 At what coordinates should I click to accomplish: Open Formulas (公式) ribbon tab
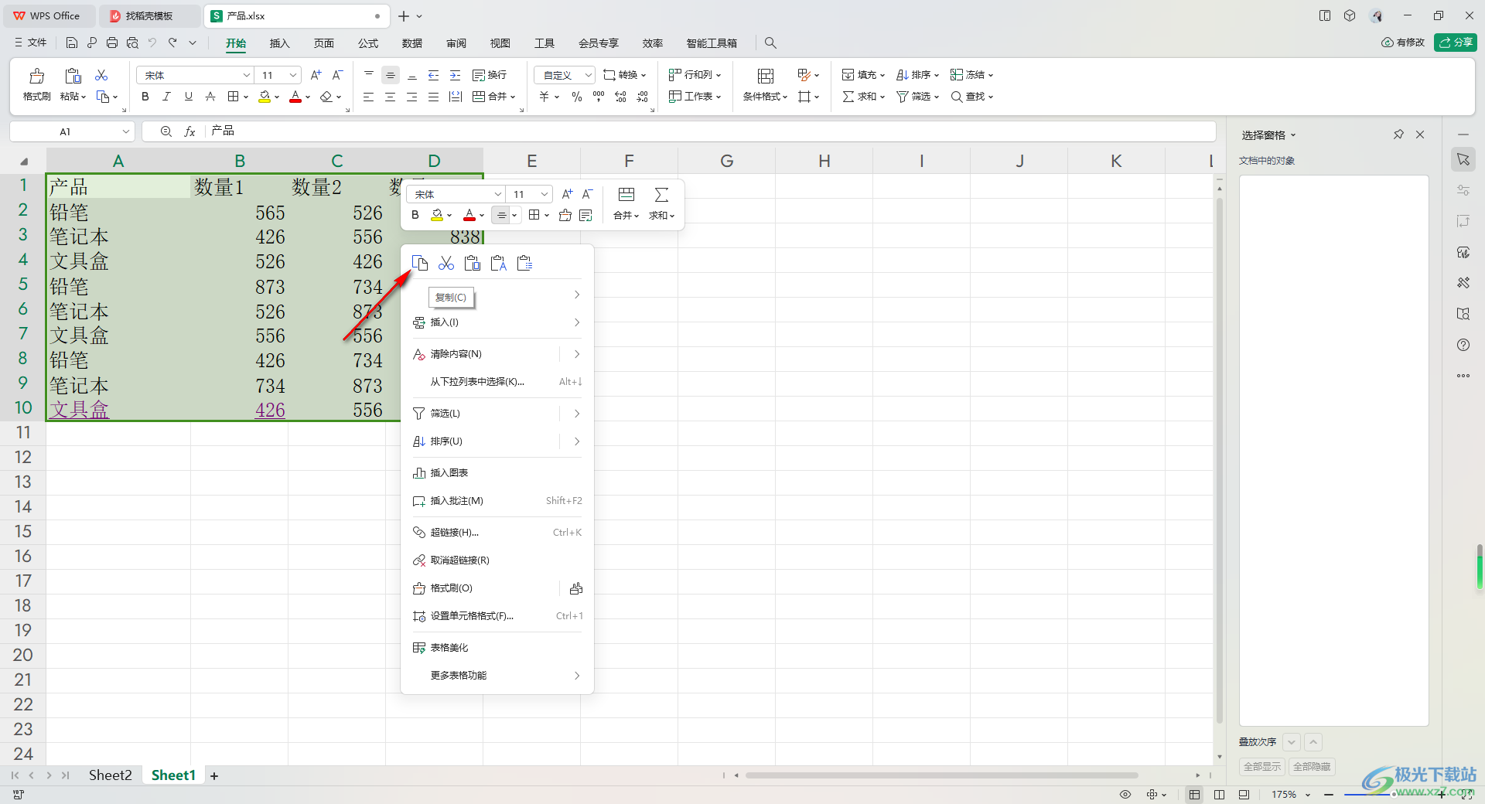click(368, 43)
